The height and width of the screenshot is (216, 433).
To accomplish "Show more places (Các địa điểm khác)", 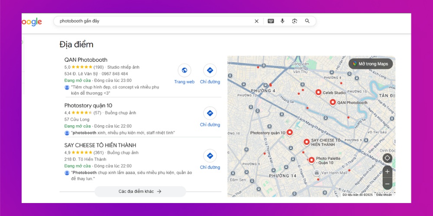I will tap(140, 191).
